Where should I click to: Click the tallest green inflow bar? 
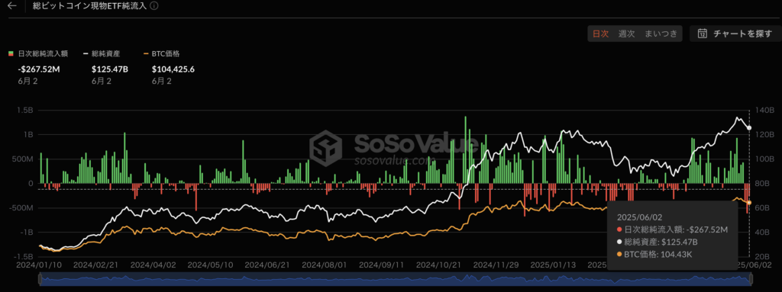pos(466,150)
